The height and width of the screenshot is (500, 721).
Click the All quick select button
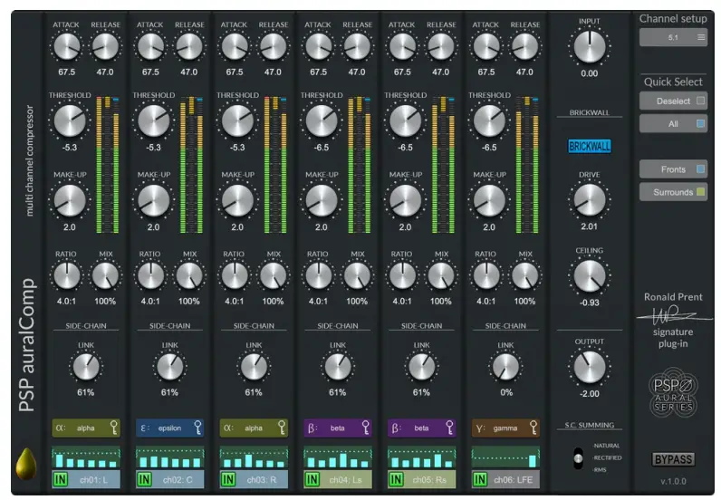(673, 124)
